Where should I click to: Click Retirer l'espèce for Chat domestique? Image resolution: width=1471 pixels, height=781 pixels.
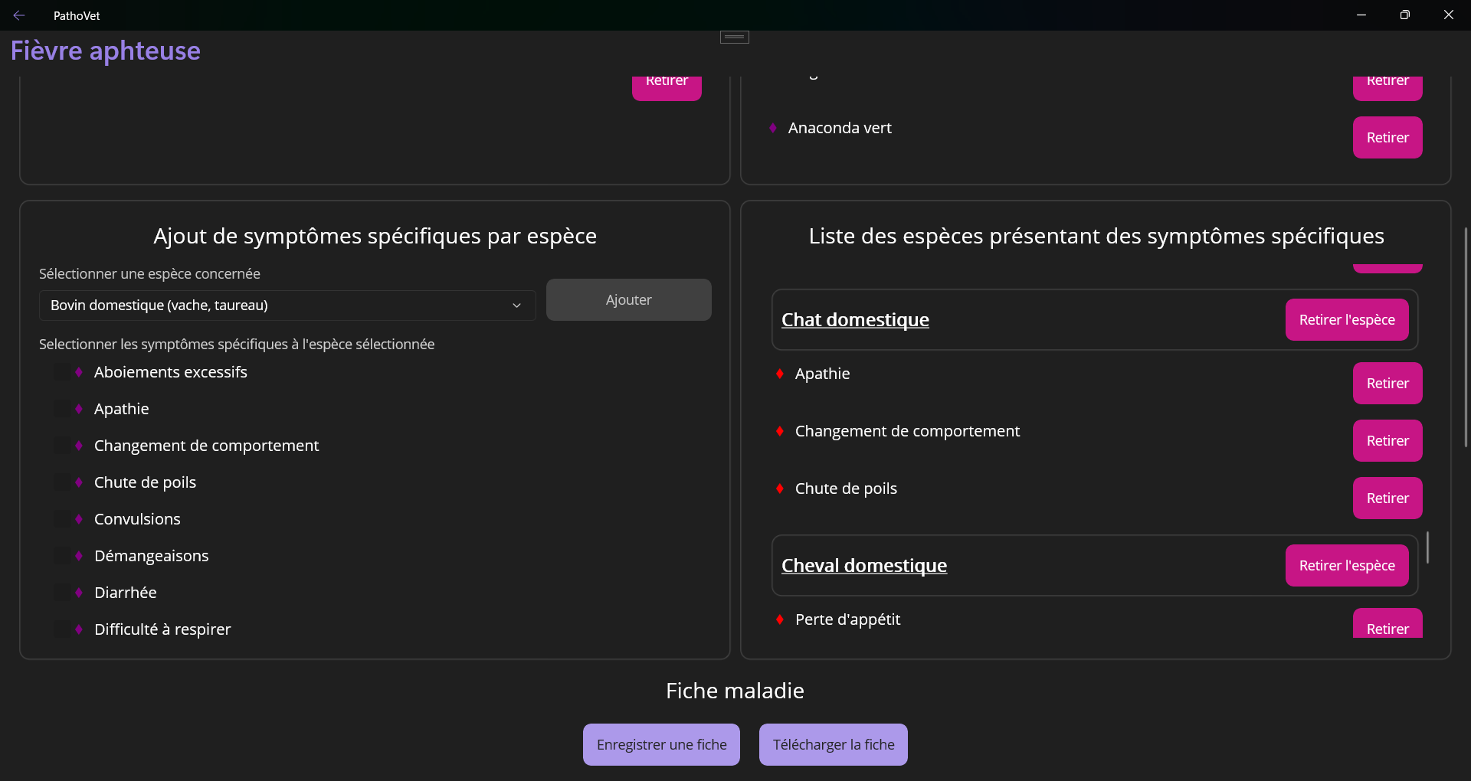point(1346,320)
